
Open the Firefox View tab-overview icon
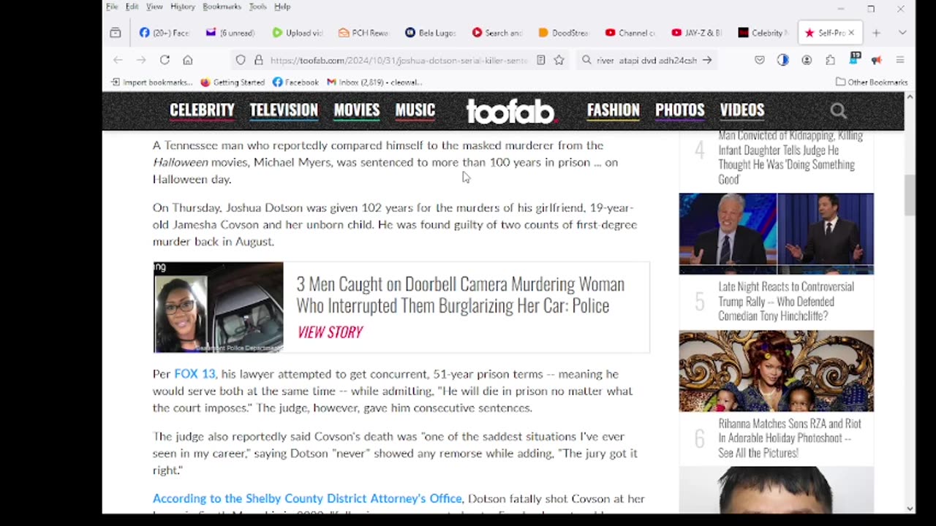(x=116, y=33)
